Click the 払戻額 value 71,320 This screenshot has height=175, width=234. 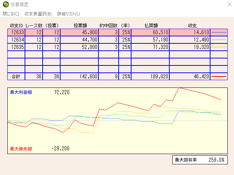click(161, 47)
